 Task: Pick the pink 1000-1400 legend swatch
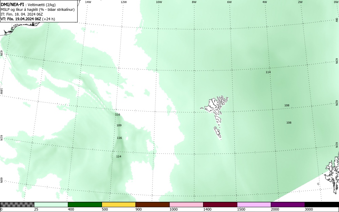(186, 205)
